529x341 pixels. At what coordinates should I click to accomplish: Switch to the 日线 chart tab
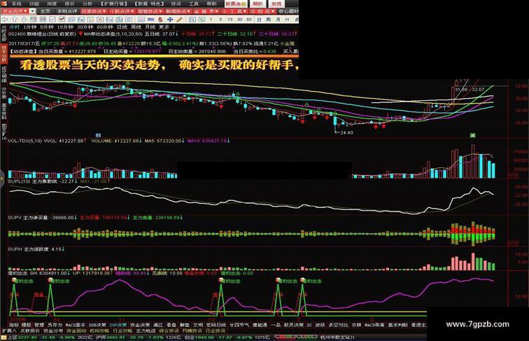(x=122, y=27)
